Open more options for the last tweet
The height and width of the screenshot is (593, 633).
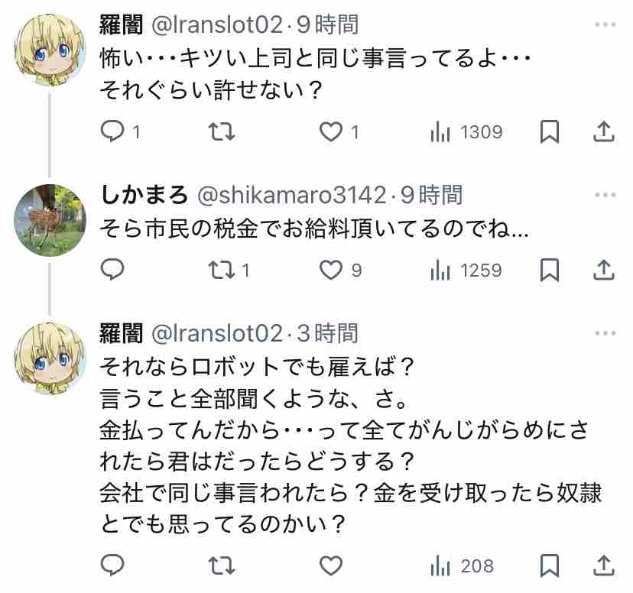tap(604, 332)
